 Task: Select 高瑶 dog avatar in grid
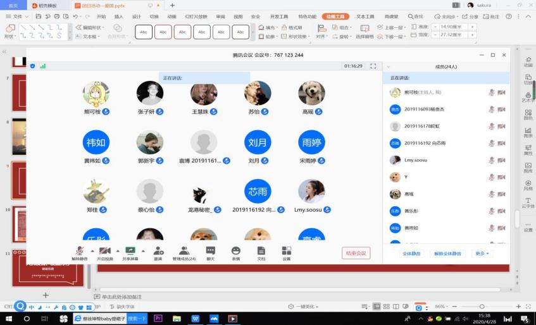[311, 93]
